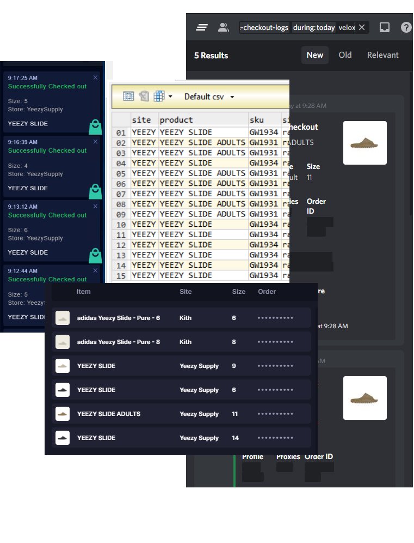This screenshot has width=414, height=543.
Task: Click shopping bag icon on 9:13:12 notification
Action: click(x=95, y=256)
